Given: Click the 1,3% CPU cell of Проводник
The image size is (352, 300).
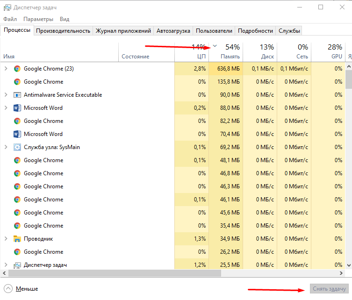Looking at the screenshot, I should [192, 239].
